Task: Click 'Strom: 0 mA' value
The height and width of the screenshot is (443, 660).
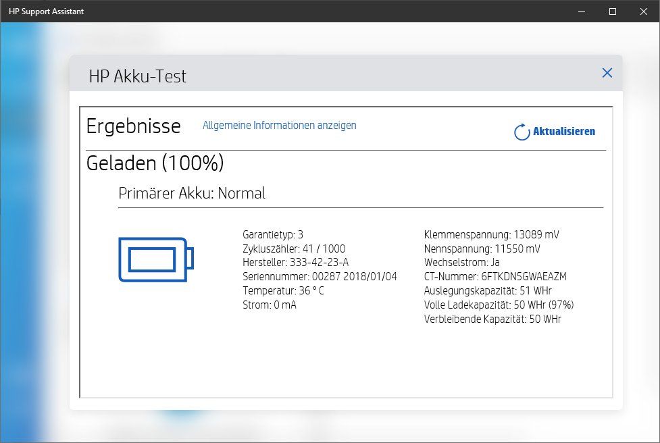Action: [x=270, y=305]
